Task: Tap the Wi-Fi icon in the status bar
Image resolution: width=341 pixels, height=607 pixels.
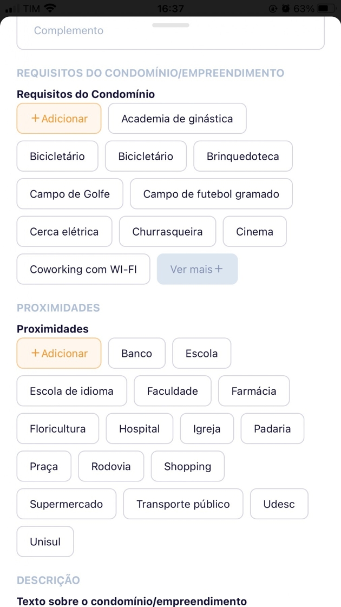Action: [x=50, y=9]
